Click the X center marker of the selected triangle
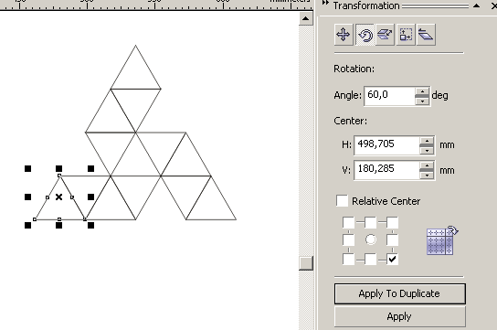Viewport: 497px width, 330px height. pos(58,197)
